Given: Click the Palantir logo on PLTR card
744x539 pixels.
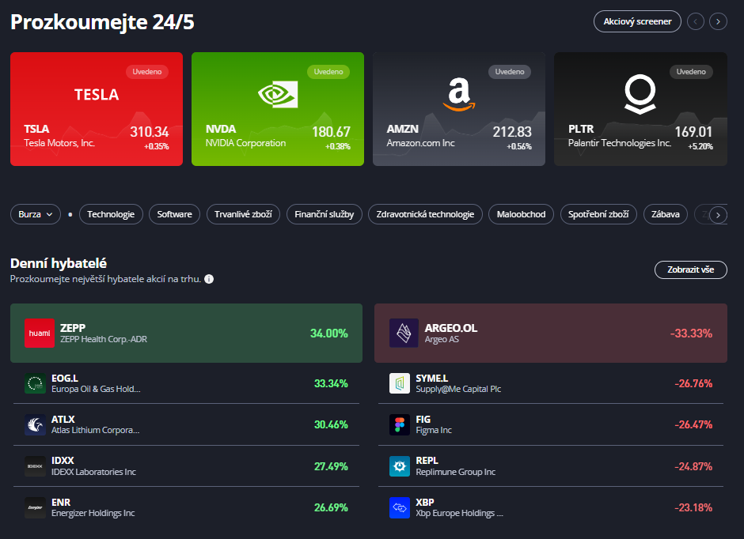Looking at the screenshot, I should tap(640, 94).
